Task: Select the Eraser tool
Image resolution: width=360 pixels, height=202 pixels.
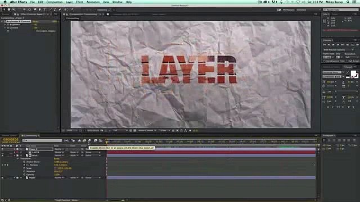Action: point(60,10)
